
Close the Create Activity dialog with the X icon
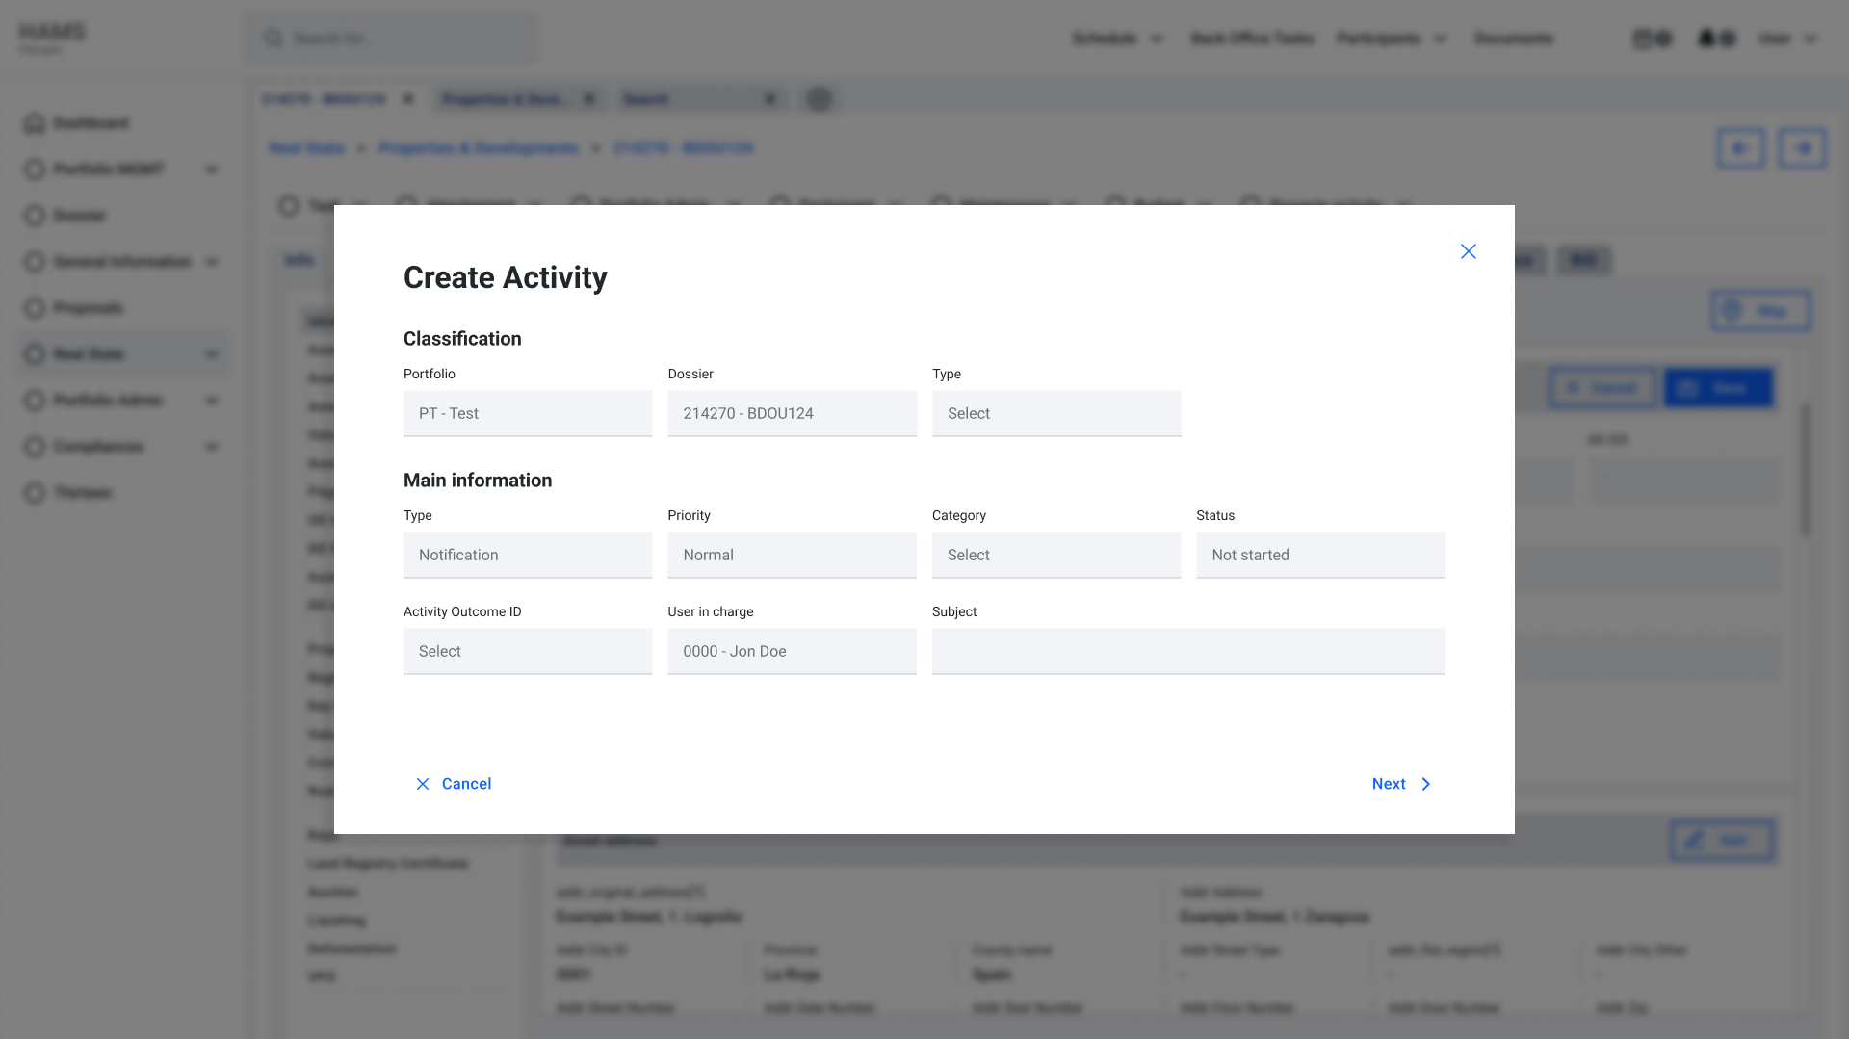pos(1468,251)
